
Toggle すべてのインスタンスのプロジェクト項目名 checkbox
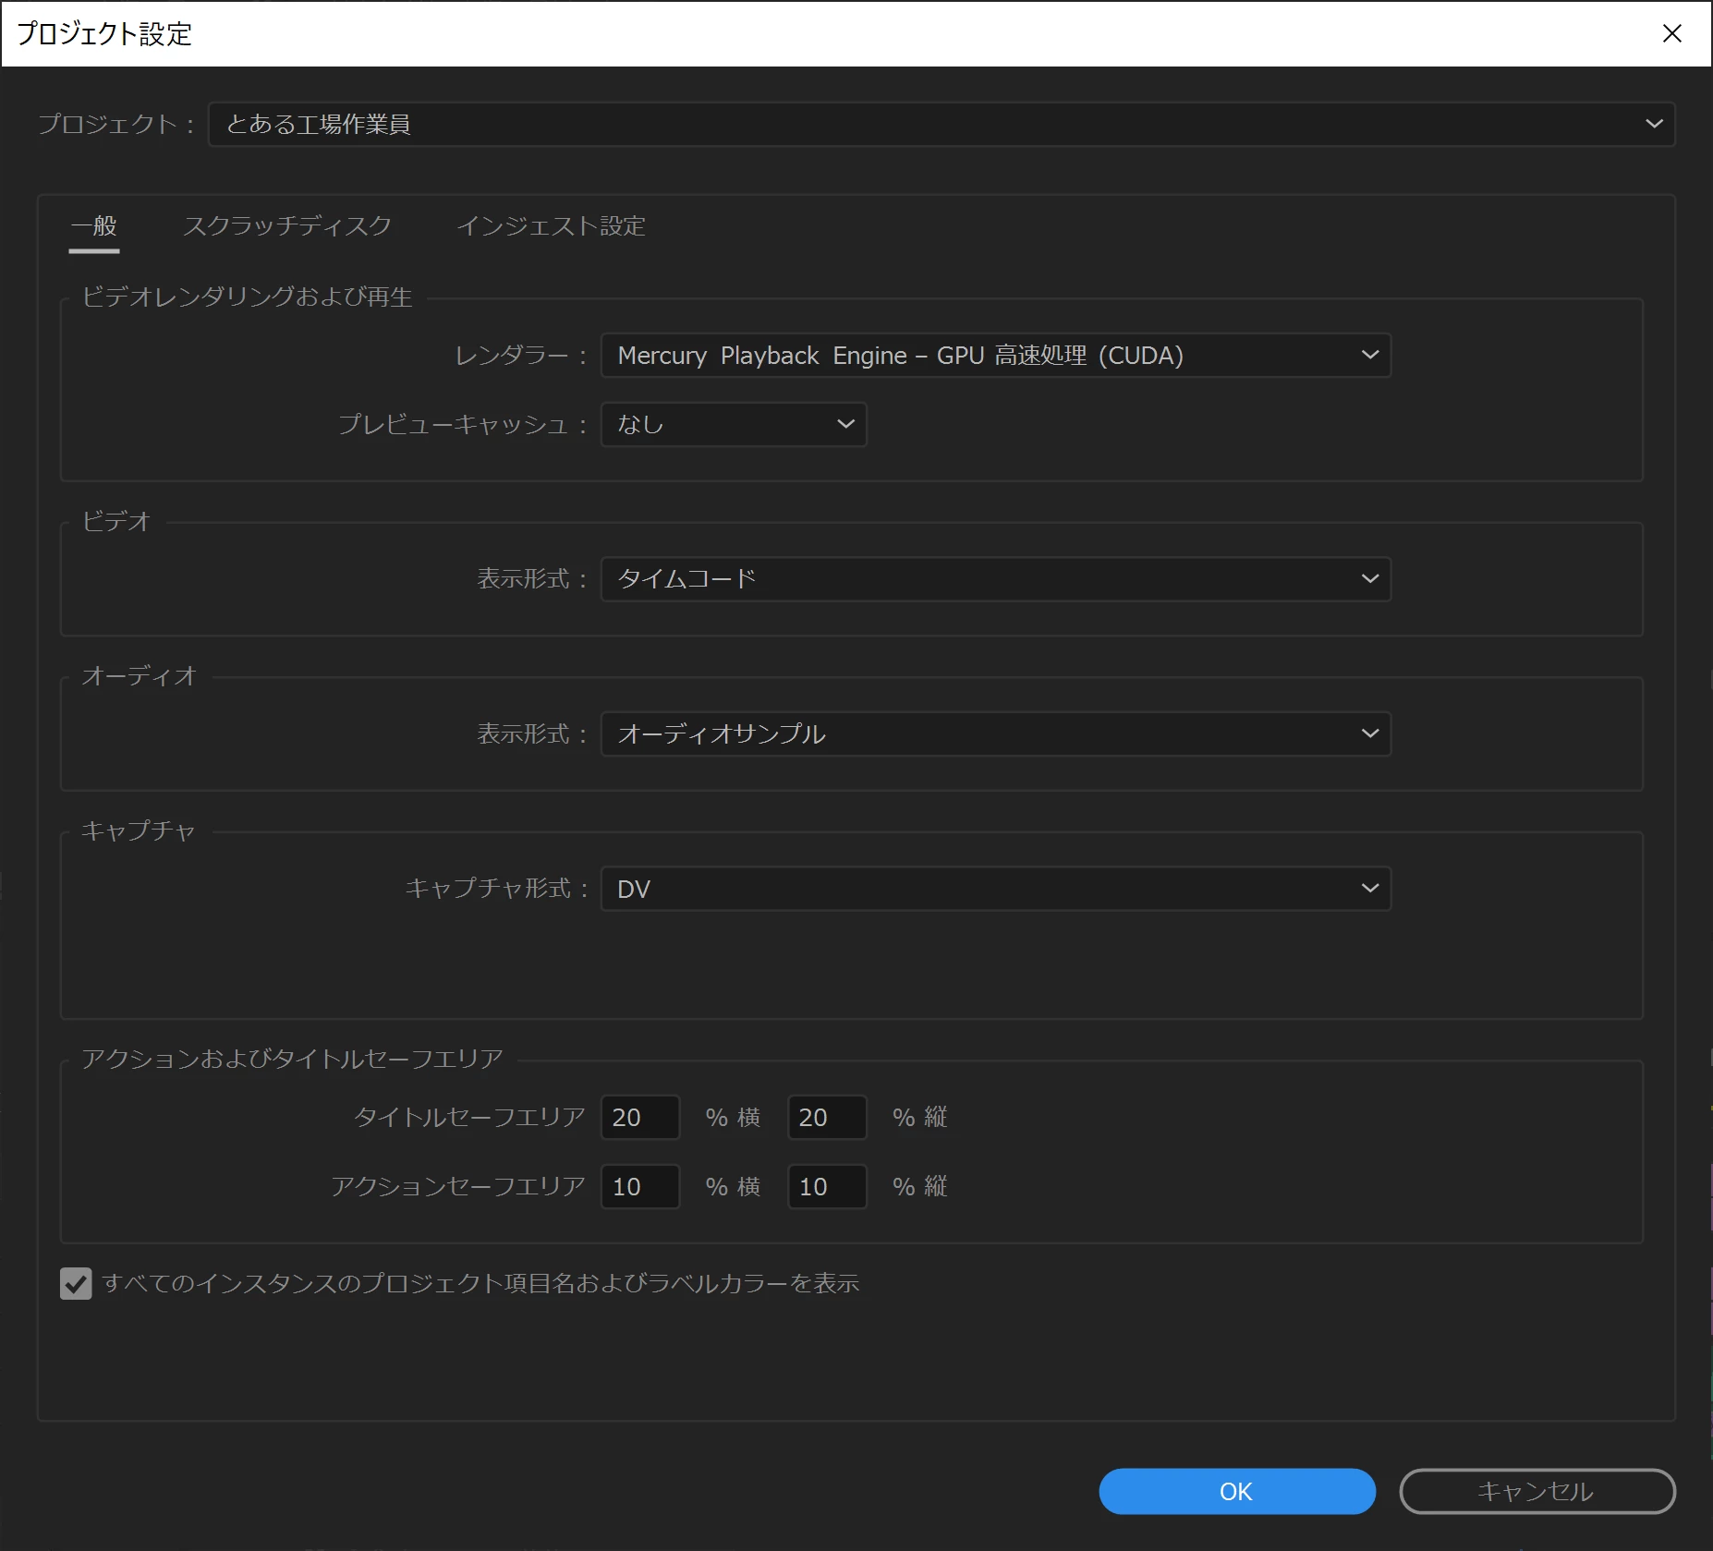tap(76, 1284)
